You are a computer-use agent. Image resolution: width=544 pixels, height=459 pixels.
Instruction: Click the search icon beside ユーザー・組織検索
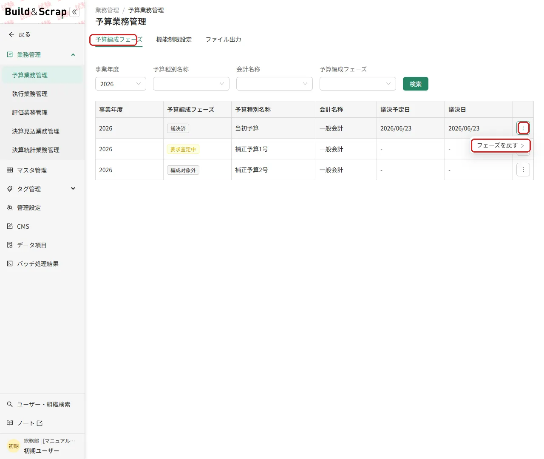(x=10, y=404)
